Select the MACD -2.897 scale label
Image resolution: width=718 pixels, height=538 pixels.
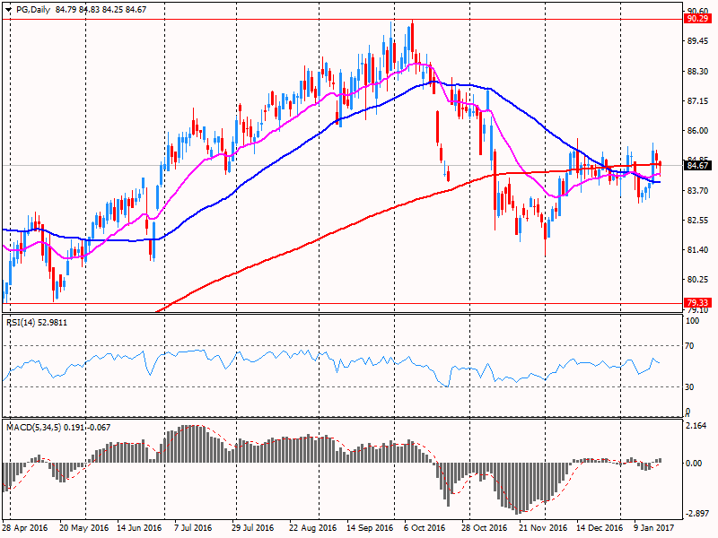click(x=696, y=514)
